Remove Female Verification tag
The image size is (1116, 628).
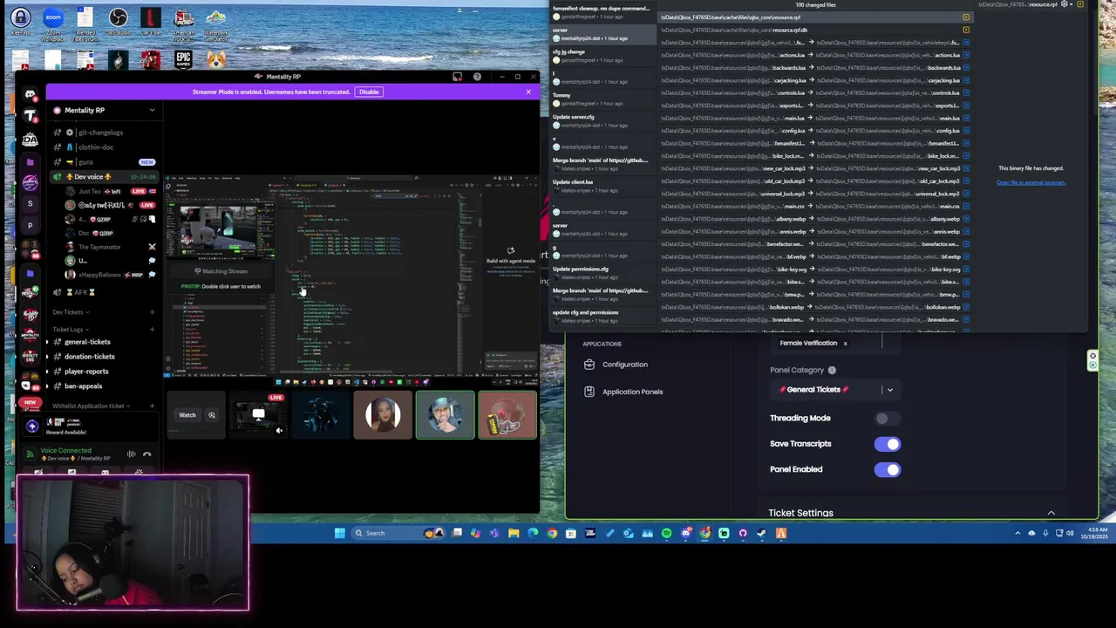coord(845,344)
